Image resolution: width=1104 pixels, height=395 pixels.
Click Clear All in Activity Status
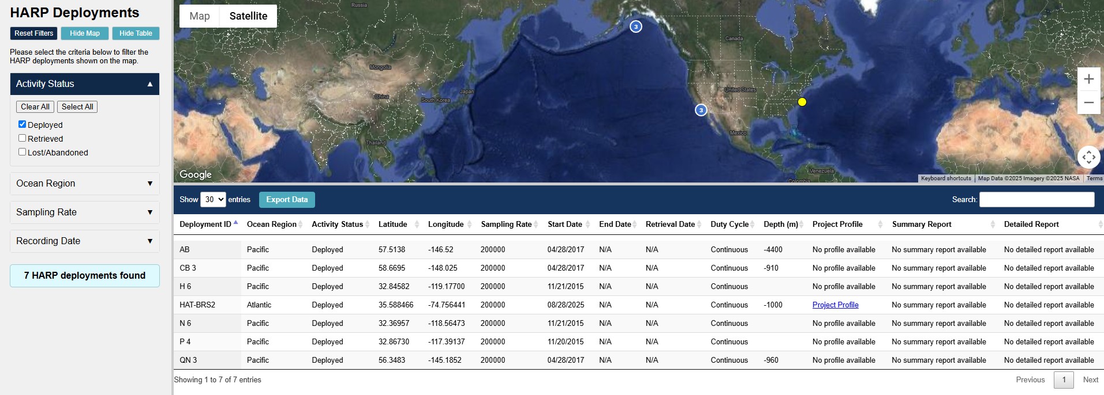[x=35, y=107]
